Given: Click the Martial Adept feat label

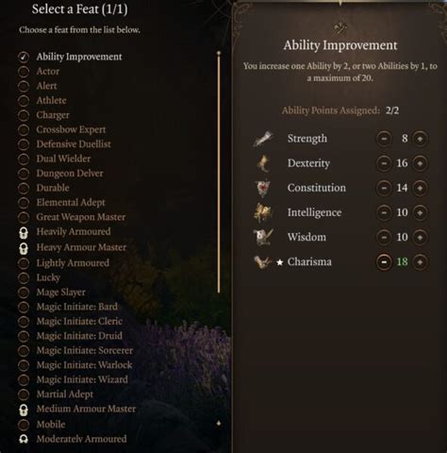Looking at the screenshot, I should click(65, 394).
